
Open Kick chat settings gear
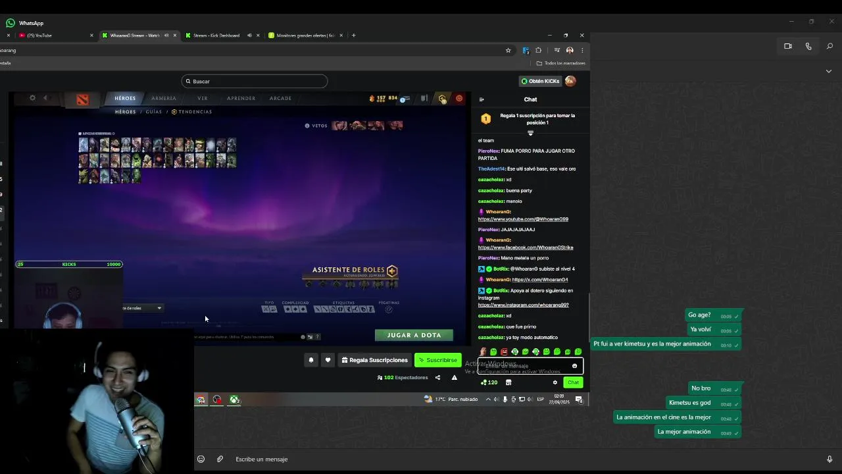[555, 382]
